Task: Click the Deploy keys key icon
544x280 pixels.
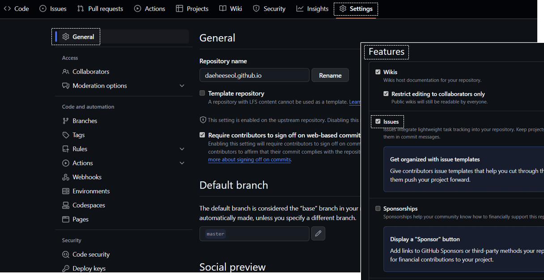Action: point(66,268)
